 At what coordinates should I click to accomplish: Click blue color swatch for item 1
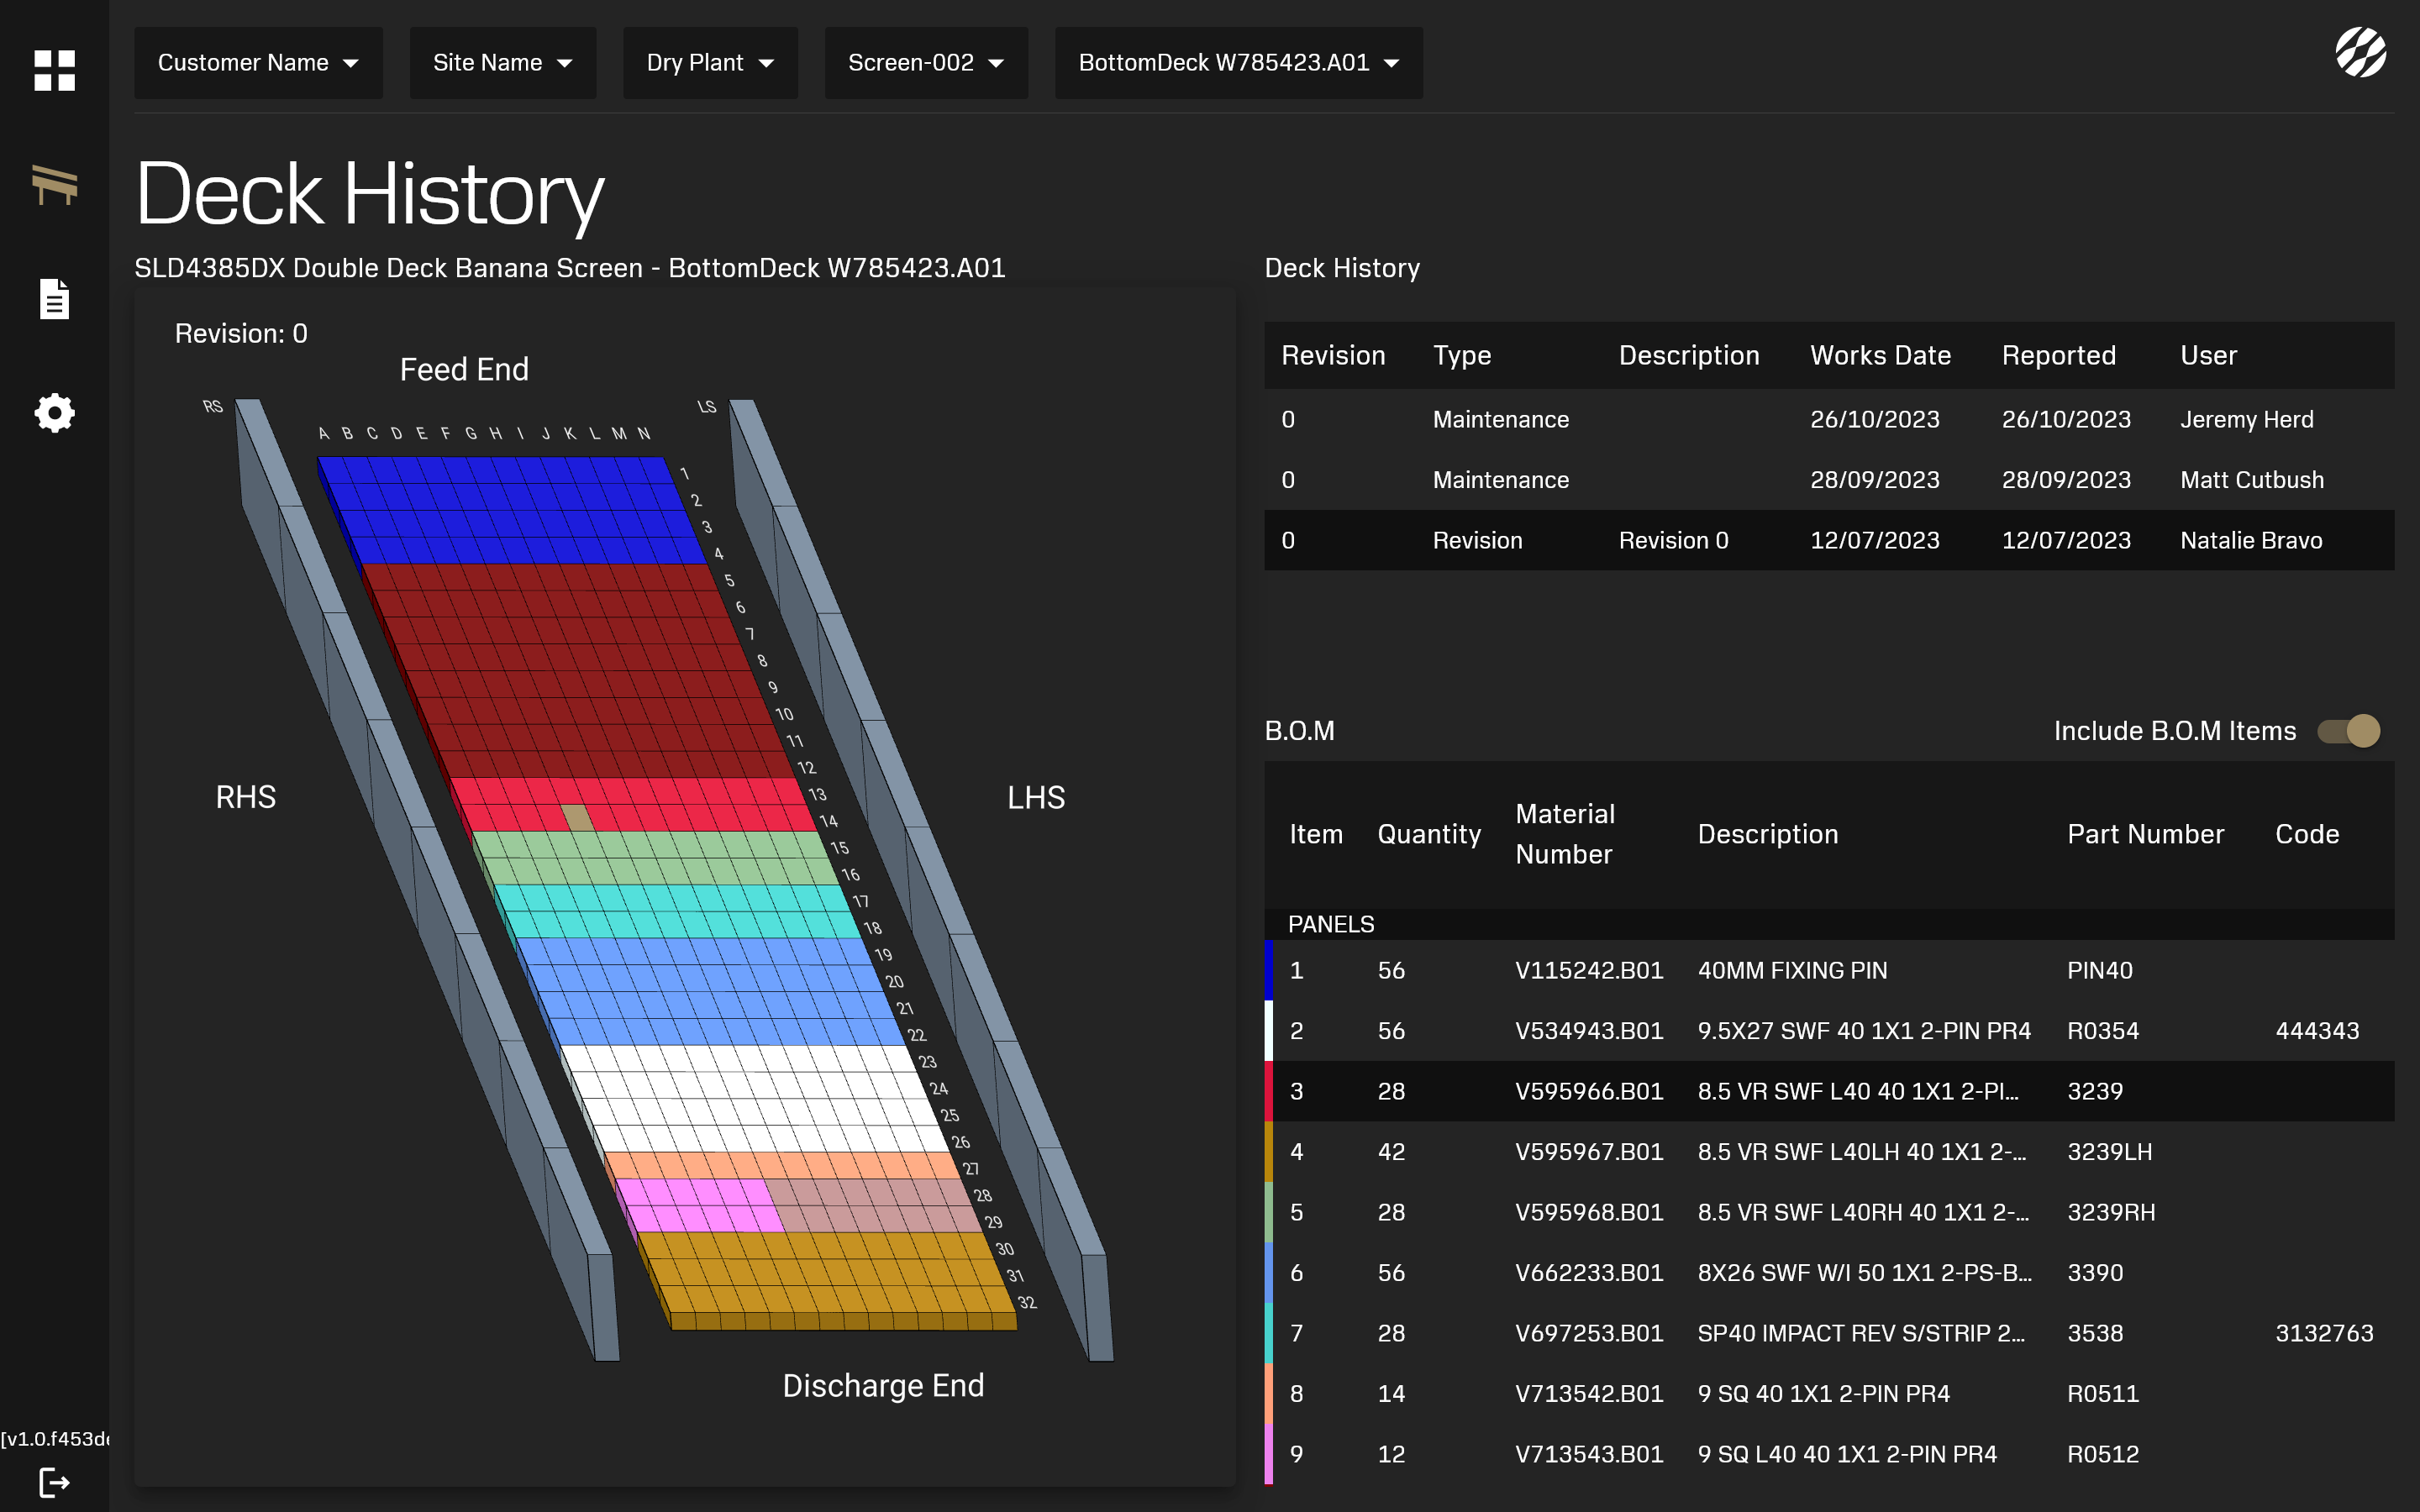[1269, 970]
